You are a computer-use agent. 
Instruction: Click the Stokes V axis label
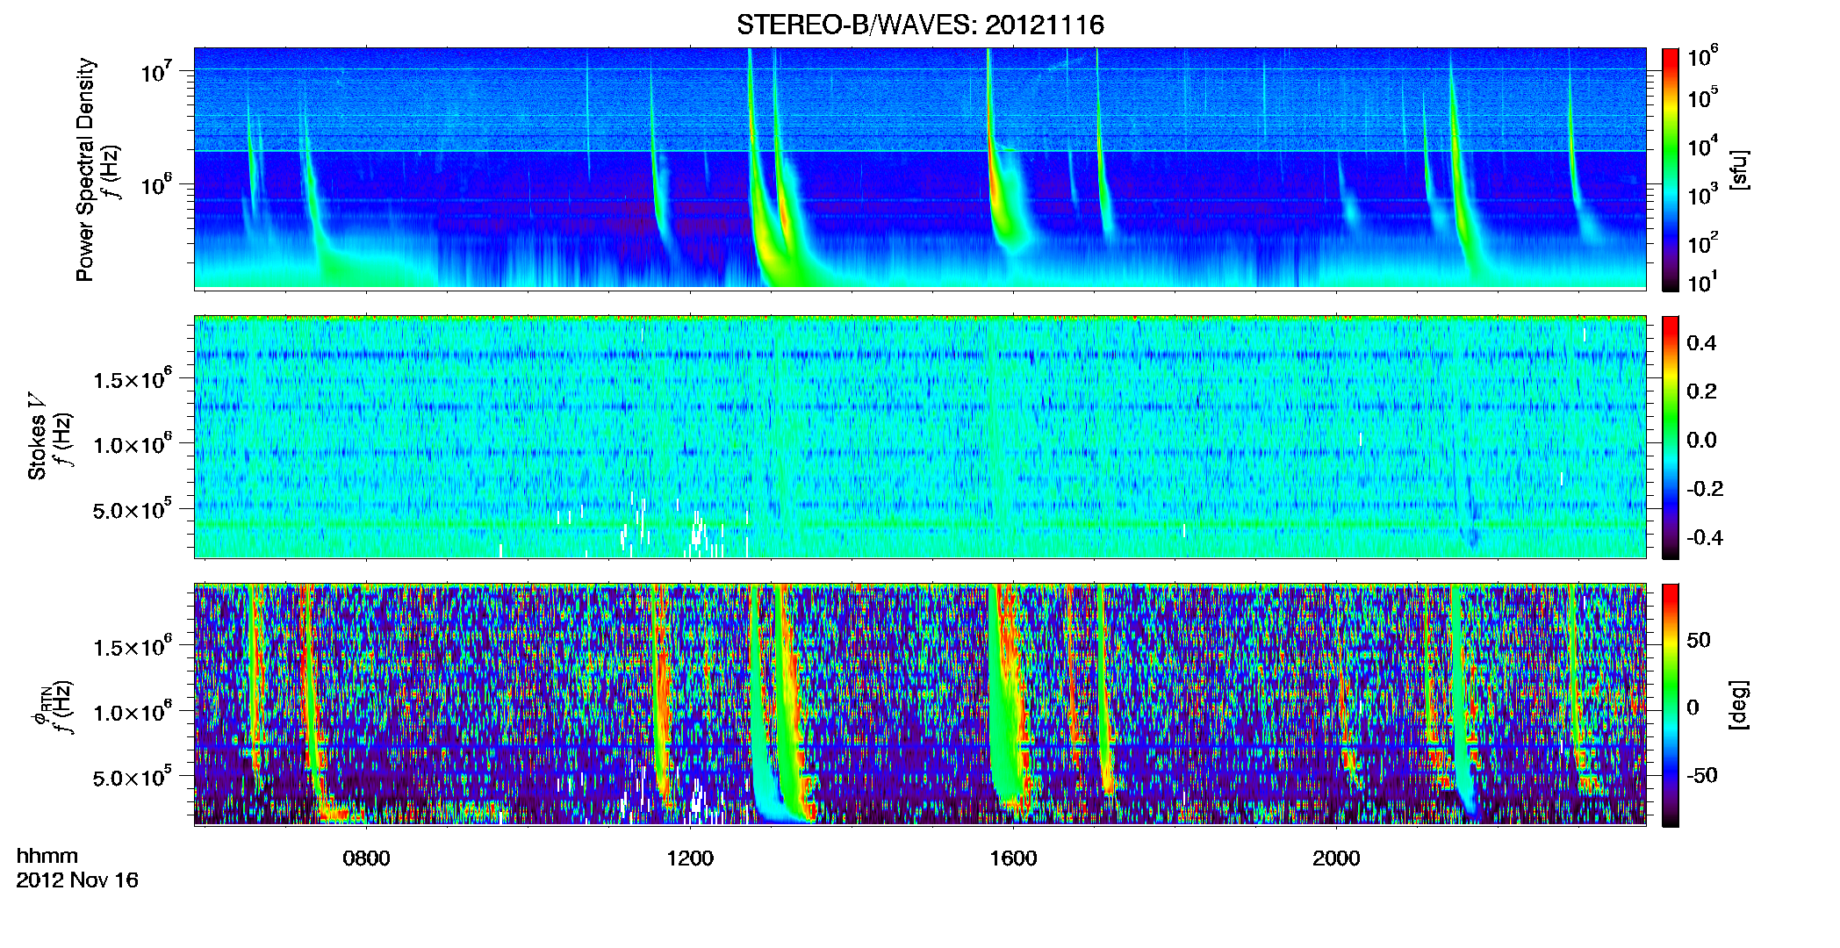(x=37, y=439)
